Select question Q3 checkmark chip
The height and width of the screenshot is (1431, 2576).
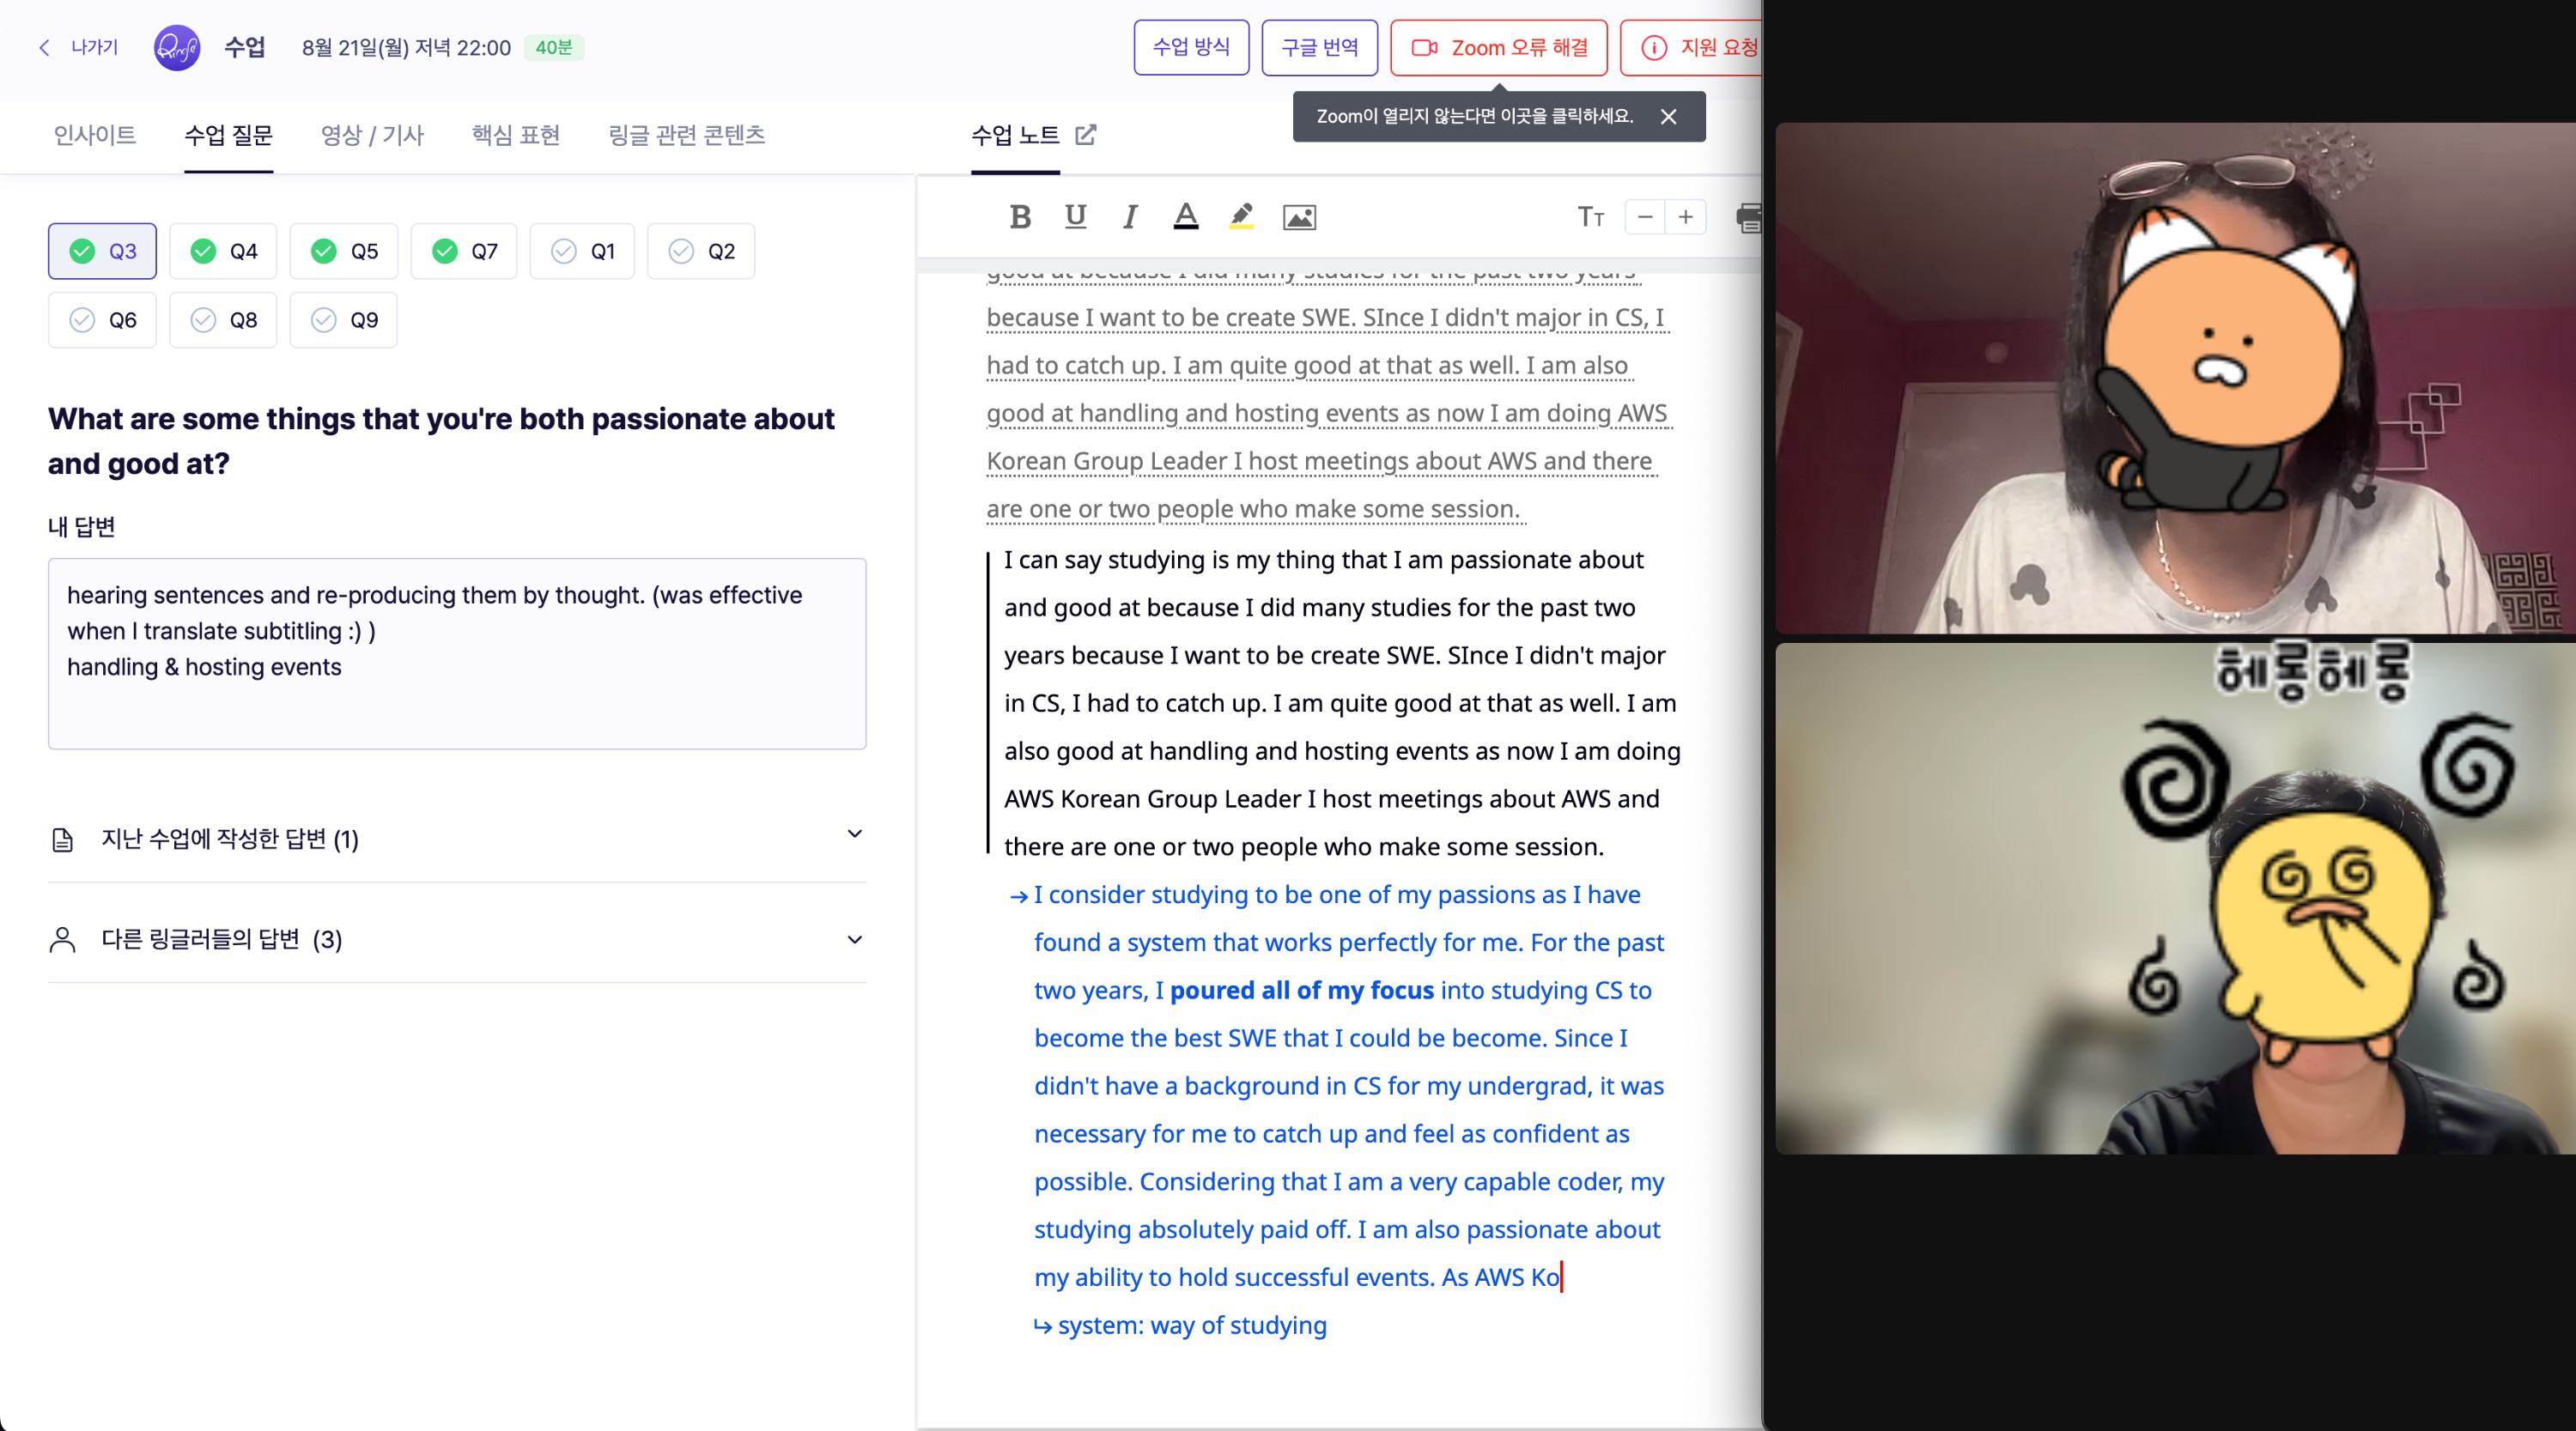103,251
